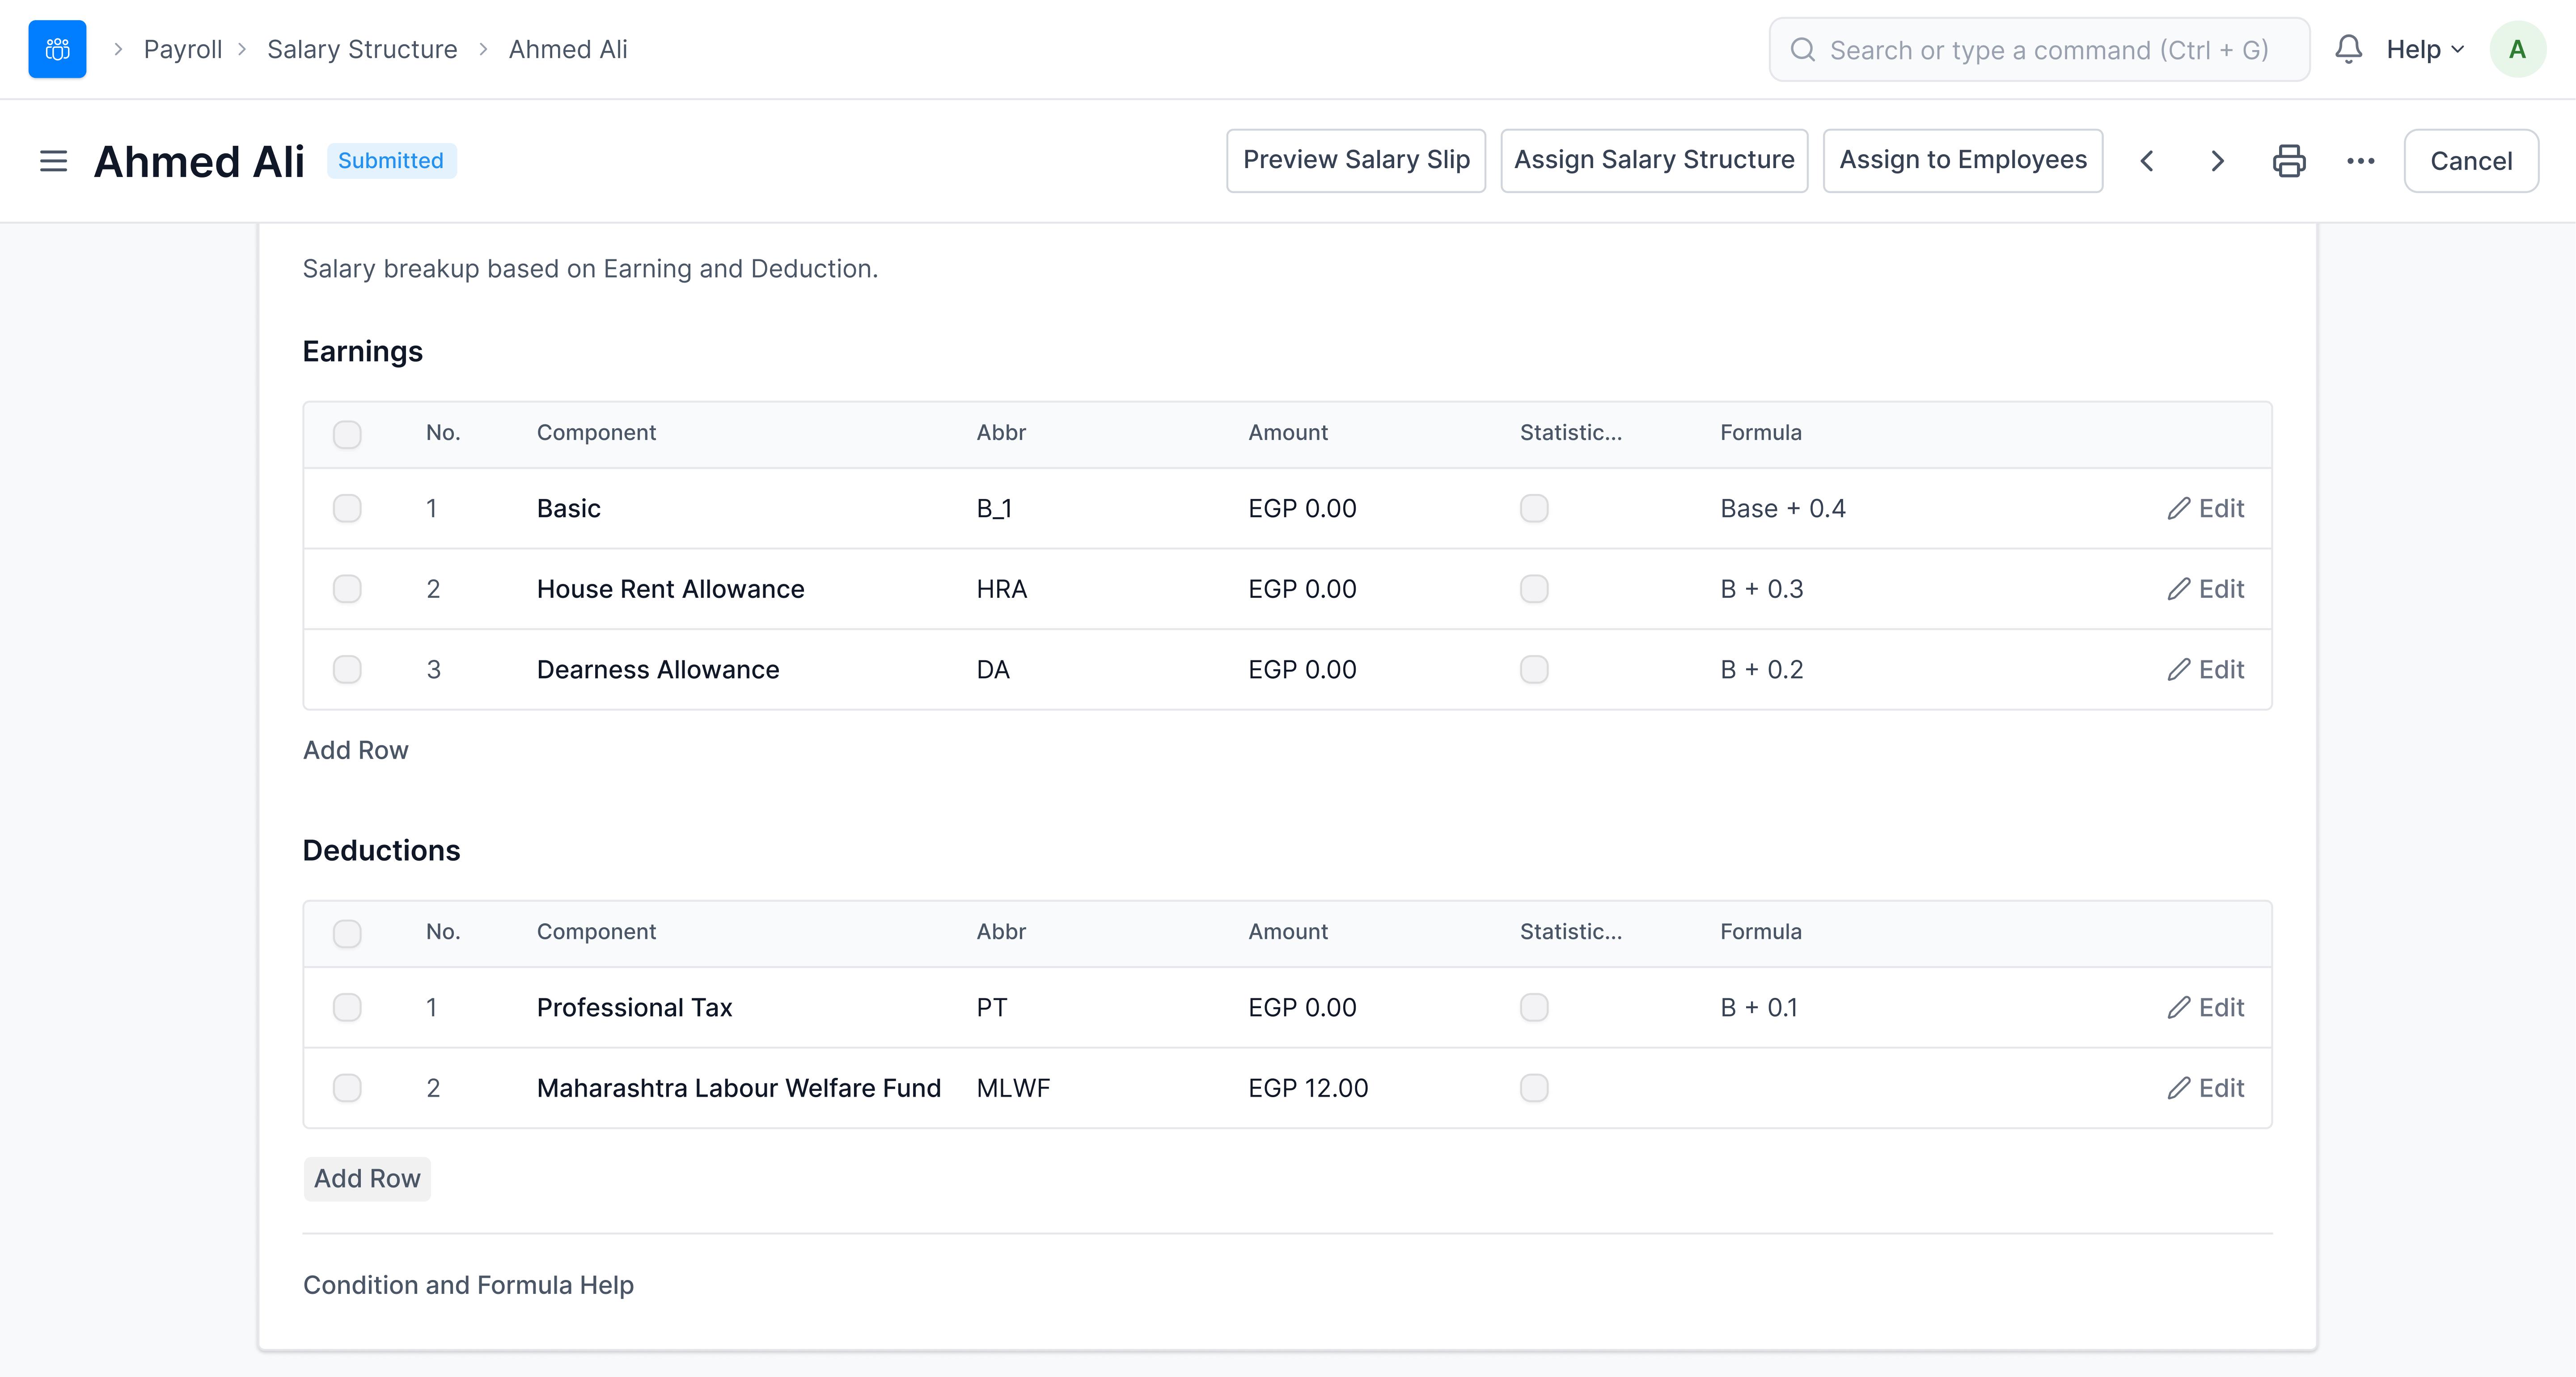Click the EGP 12.00 amount cell
The height and width of the screenshot is (1377, 2576).
[x=1308, y=1088]
